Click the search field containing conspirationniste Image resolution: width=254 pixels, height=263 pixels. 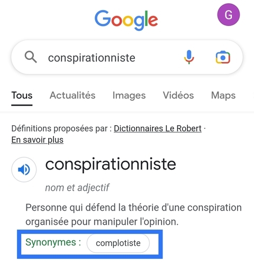coord(127,57)
